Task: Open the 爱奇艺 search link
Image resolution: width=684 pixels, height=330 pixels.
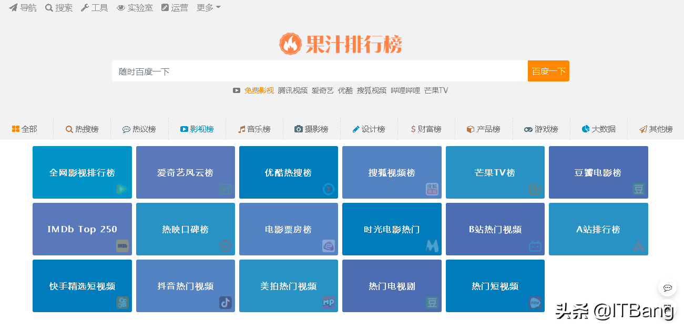Action: tap(323, 90)
